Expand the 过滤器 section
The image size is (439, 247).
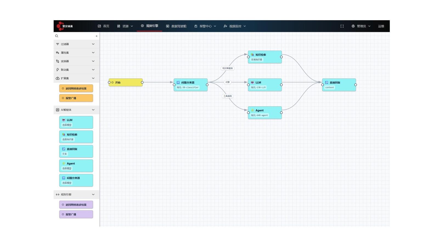tap(93, 44)
